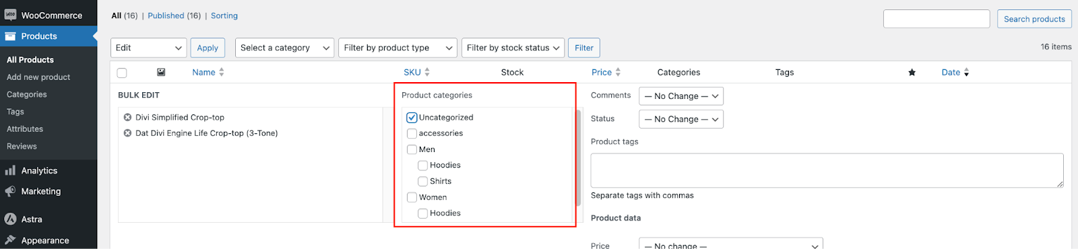Image resolution: width=1078 pixels, height=249 pixels.
Task: Open the Status No Change dropdown
Action: (x=681, y=119)
